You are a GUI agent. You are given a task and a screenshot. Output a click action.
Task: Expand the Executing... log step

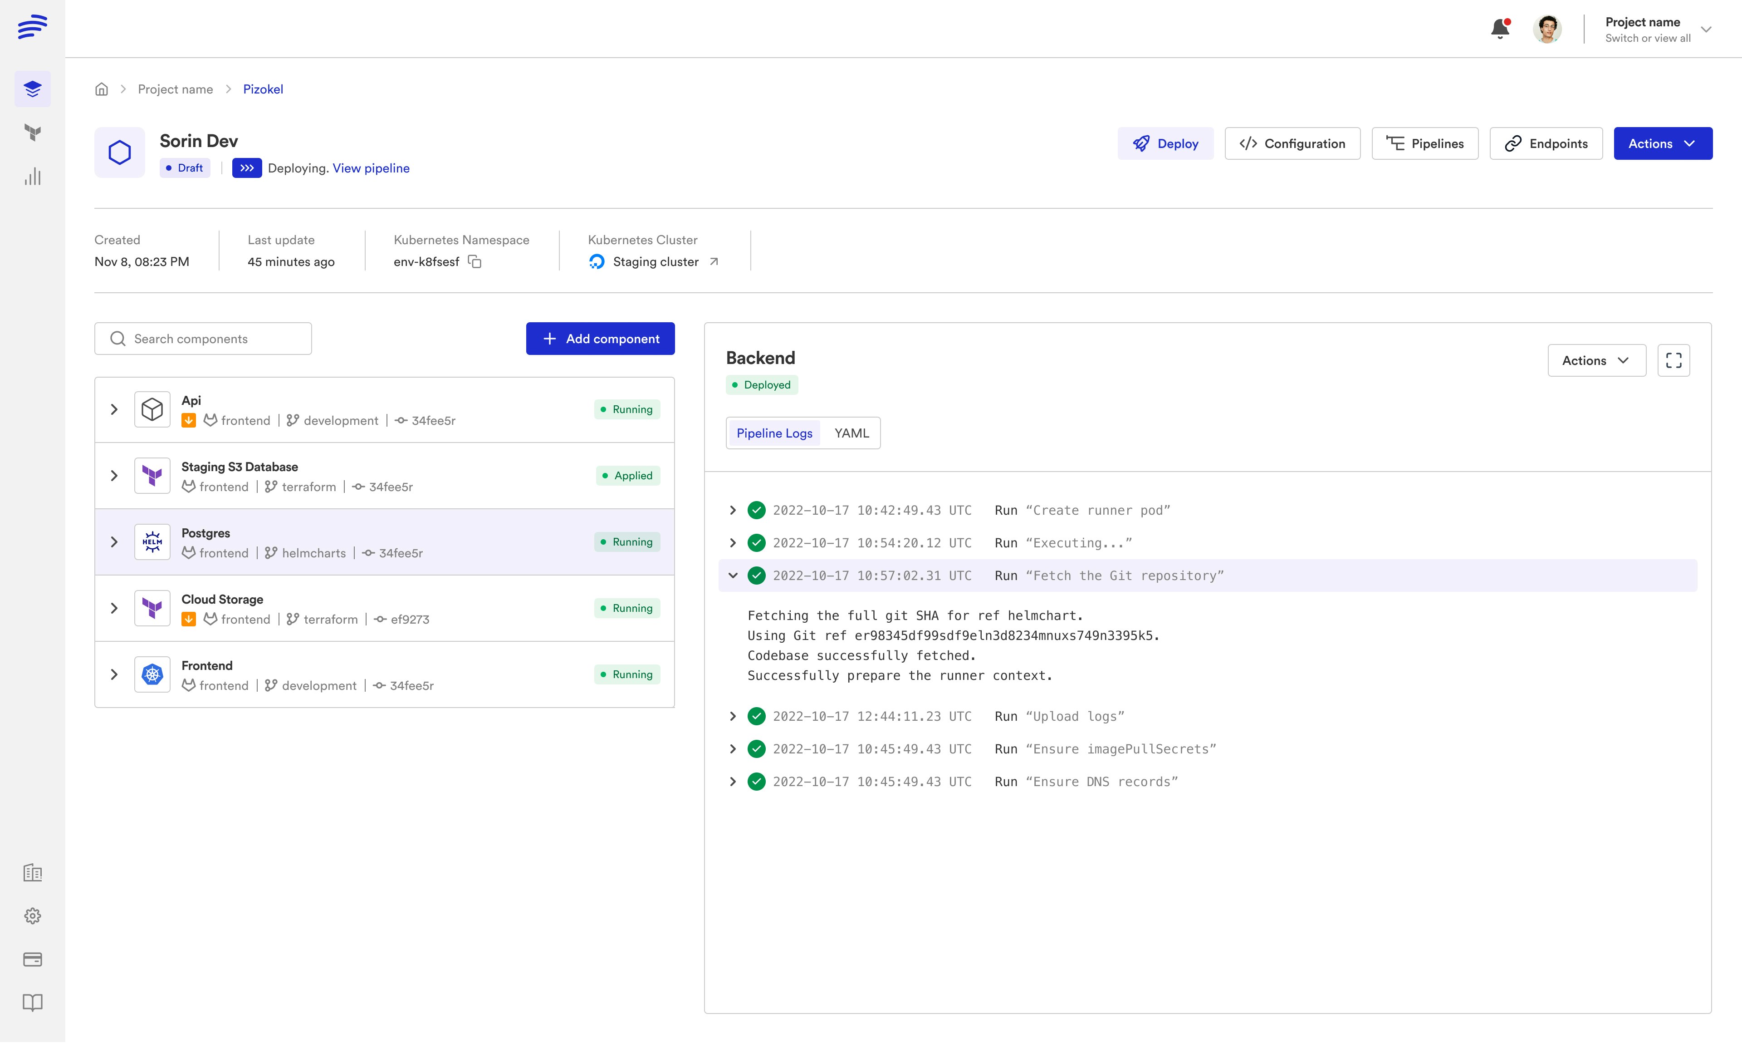[x=733, y=542]
